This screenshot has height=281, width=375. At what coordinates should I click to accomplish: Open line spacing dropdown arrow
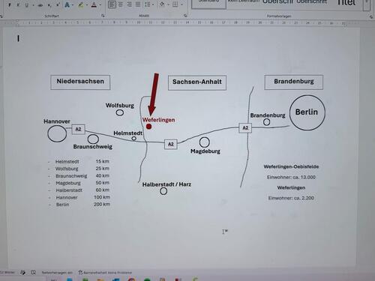[153, 4]
